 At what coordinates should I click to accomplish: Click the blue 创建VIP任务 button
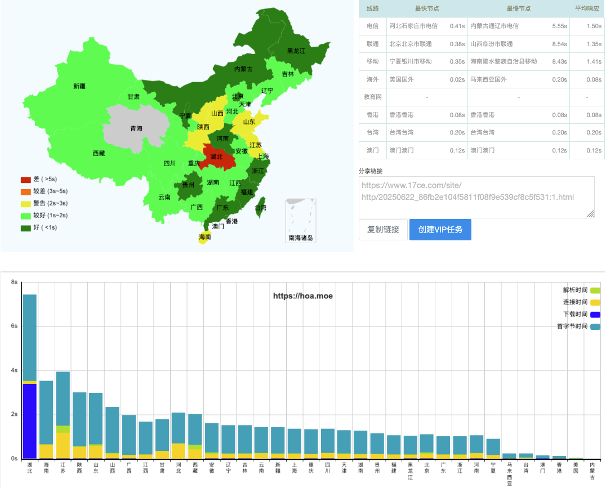(x=440, y=229)
